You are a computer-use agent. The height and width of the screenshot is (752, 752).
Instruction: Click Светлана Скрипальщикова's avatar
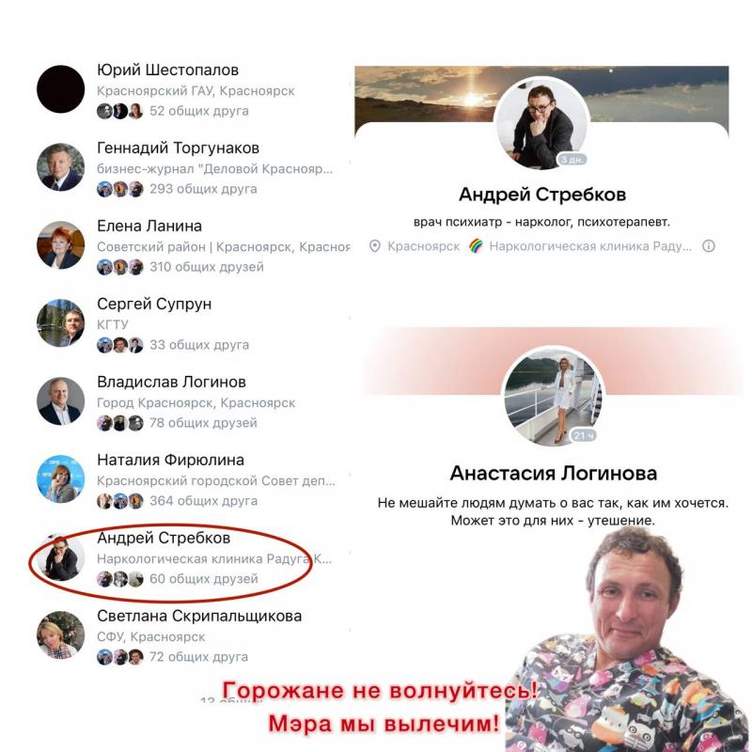pyautogui.click(x=61, y=634)
